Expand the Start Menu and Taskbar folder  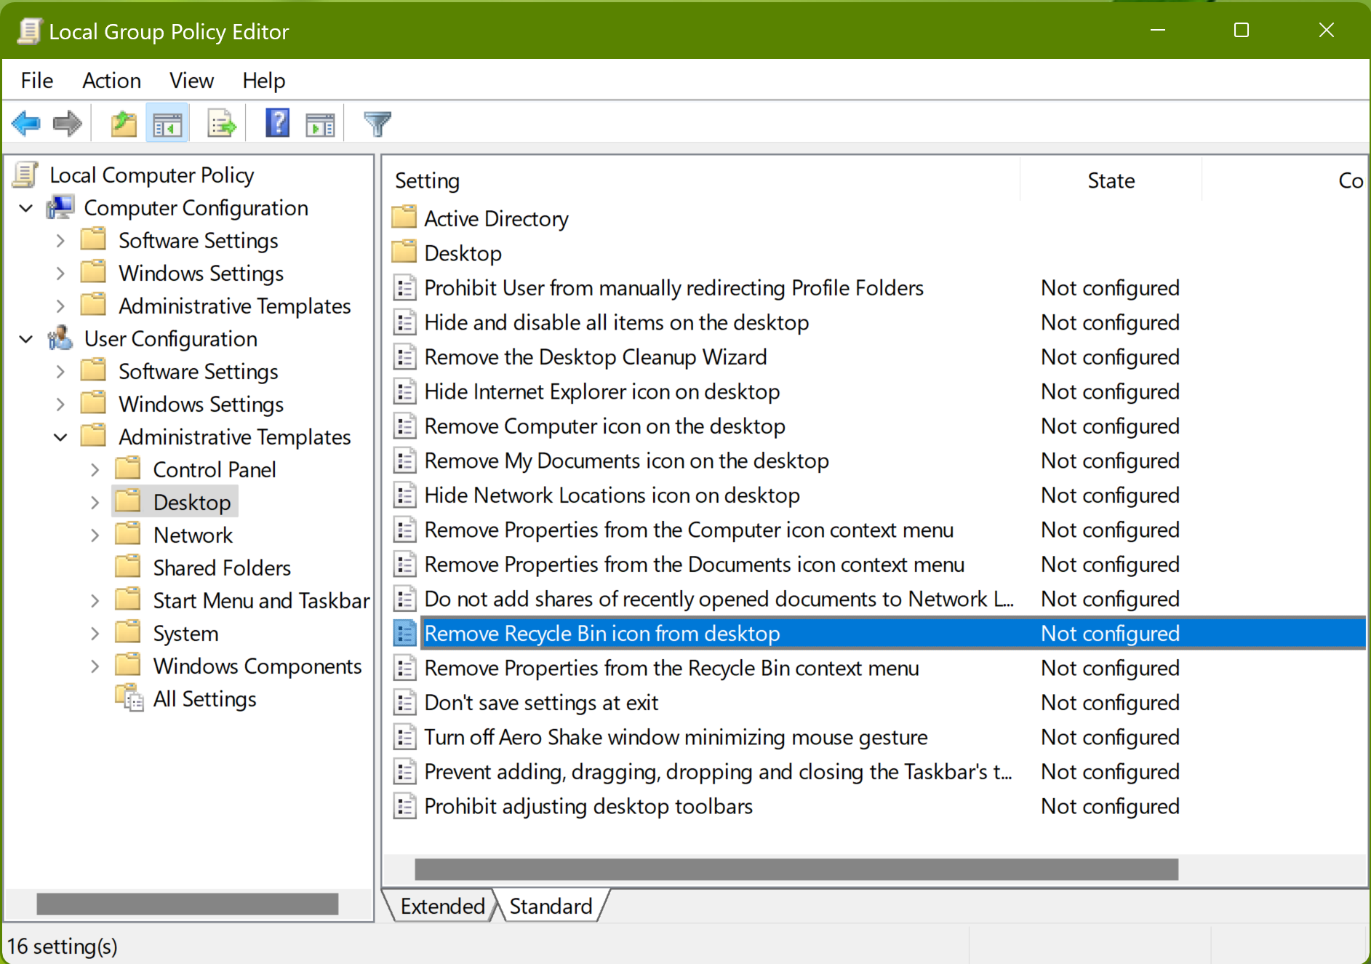[95, 601]
